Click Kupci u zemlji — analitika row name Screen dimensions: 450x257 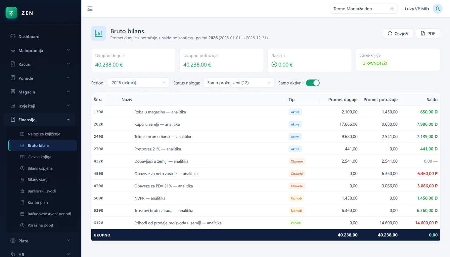point(157,124)
